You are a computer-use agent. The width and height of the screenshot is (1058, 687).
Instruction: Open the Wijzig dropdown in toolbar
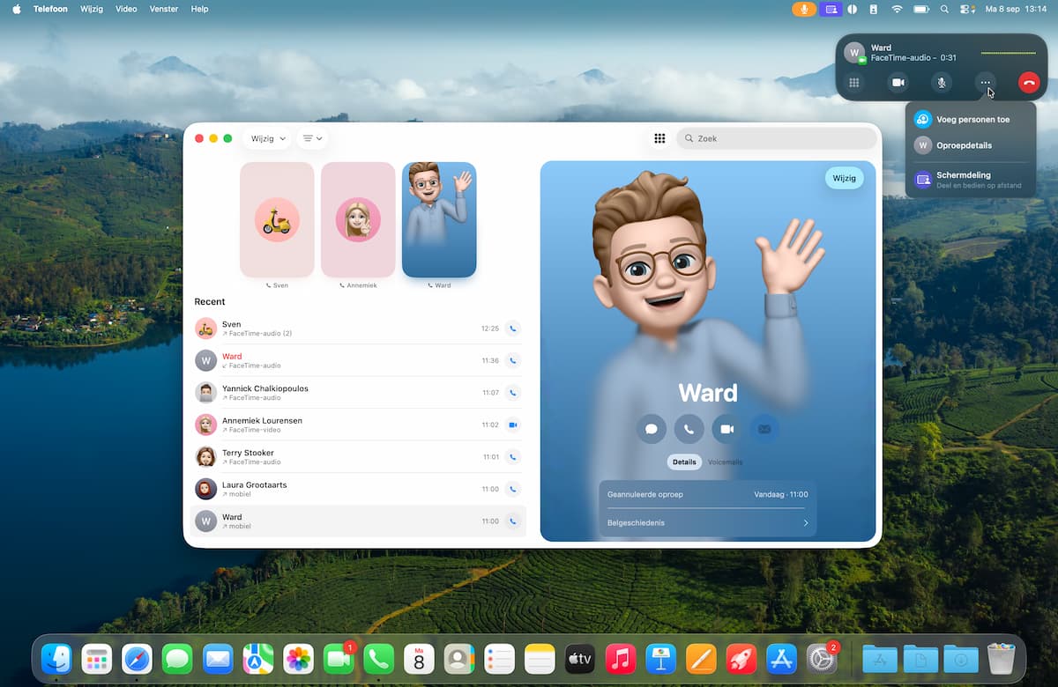267,138
